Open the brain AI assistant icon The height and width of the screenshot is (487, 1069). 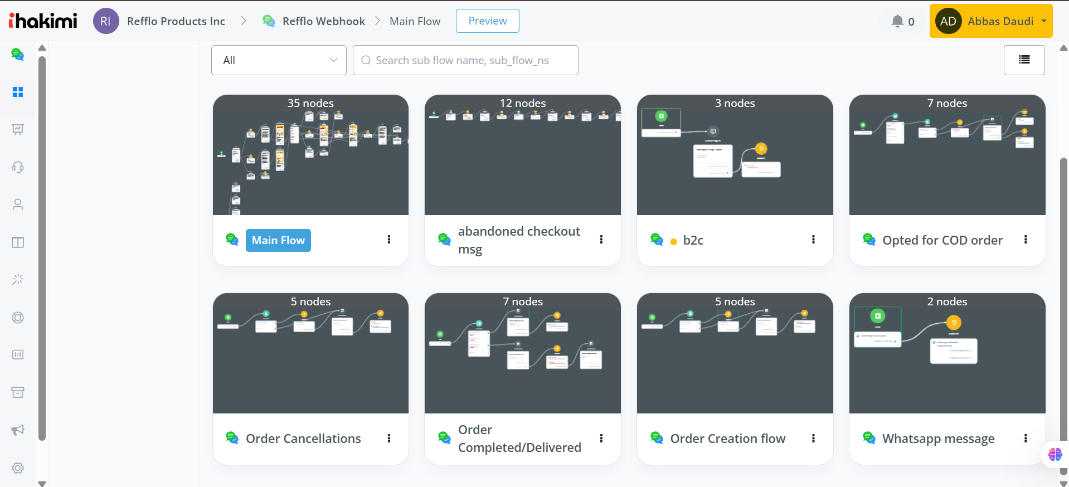[x=1055, y=454]
